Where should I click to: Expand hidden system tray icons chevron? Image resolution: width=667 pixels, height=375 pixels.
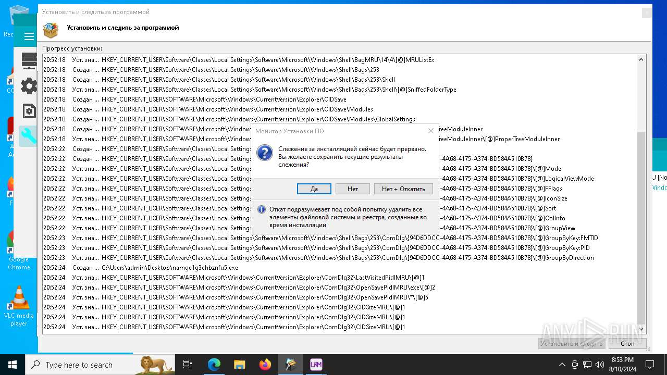point(562,365)
